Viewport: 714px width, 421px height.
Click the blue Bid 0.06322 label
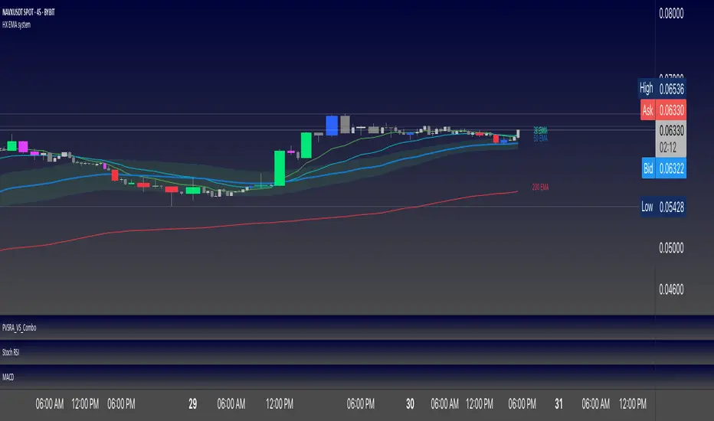[x=664, y=168]
